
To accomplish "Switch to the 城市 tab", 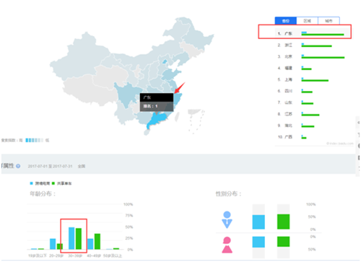I will pyautogui.click(x=329, y=21).
